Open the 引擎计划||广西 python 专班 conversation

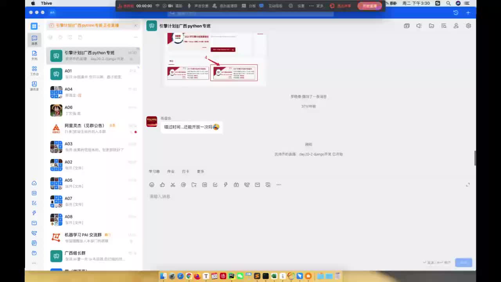coord(93,56)
